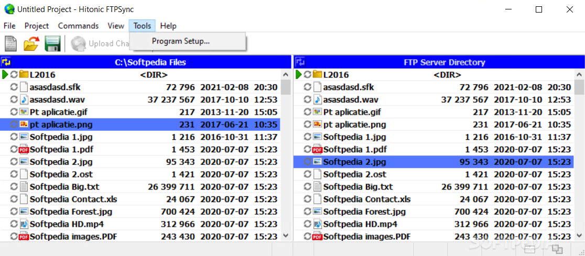Viewport: 585px width, 256px height.
Task: Click the green arrow next to right L2016
Action: pyautogui.click(x=298, y=74)
